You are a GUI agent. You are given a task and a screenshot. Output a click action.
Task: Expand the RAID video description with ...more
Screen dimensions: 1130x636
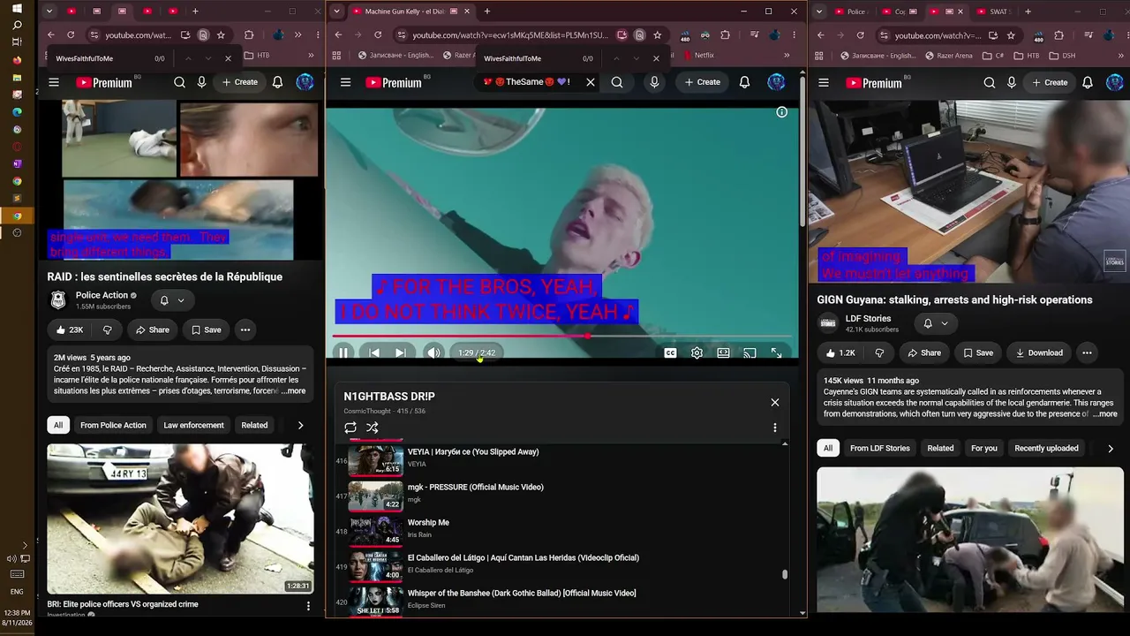point(293,390)
